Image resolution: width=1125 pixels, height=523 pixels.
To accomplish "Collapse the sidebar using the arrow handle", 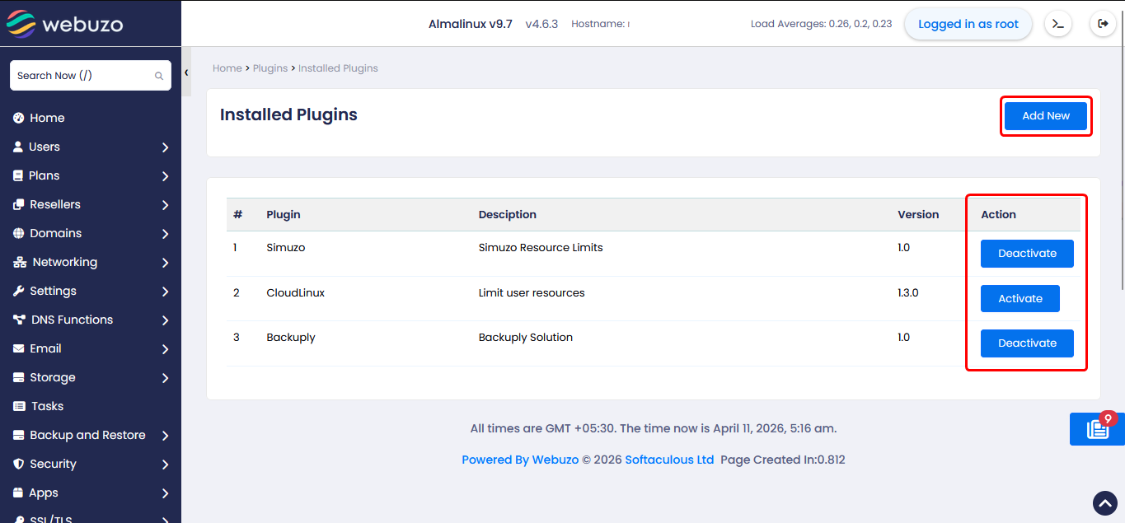I will [186, 72].
